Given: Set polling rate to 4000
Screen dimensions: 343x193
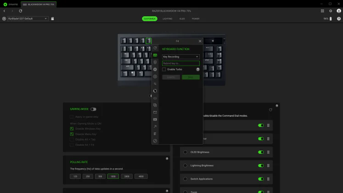Looking at the screenshot, I should (141, 176).
